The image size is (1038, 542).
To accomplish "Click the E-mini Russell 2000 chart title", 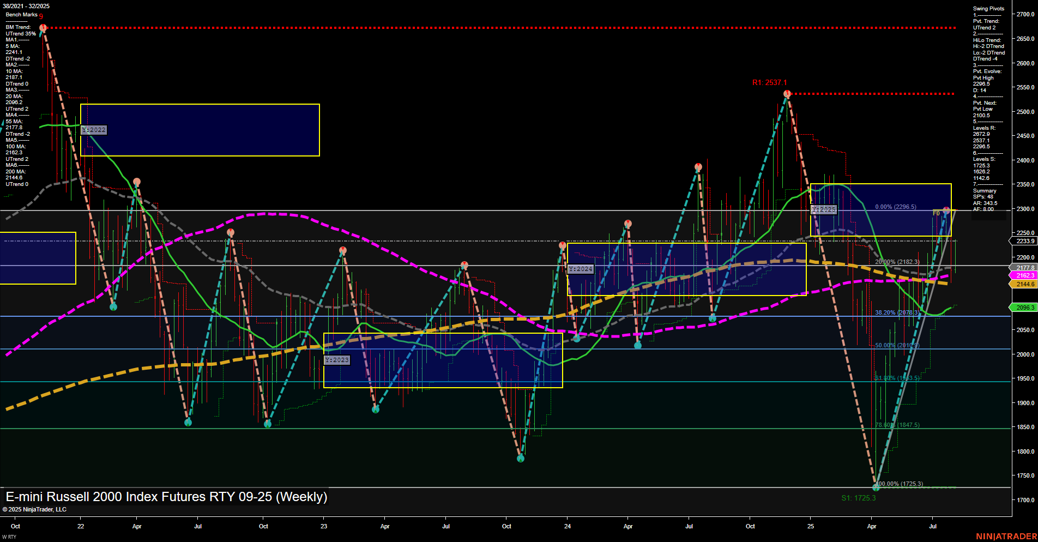I will pyautogui.click(x=165, y=497).
